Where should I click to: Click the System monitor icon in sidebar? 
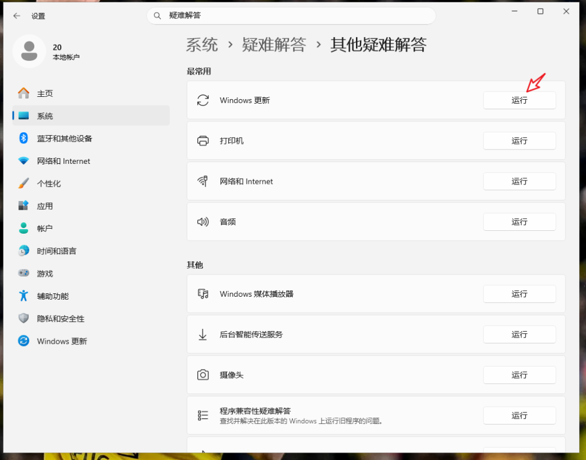click(23, 116)
